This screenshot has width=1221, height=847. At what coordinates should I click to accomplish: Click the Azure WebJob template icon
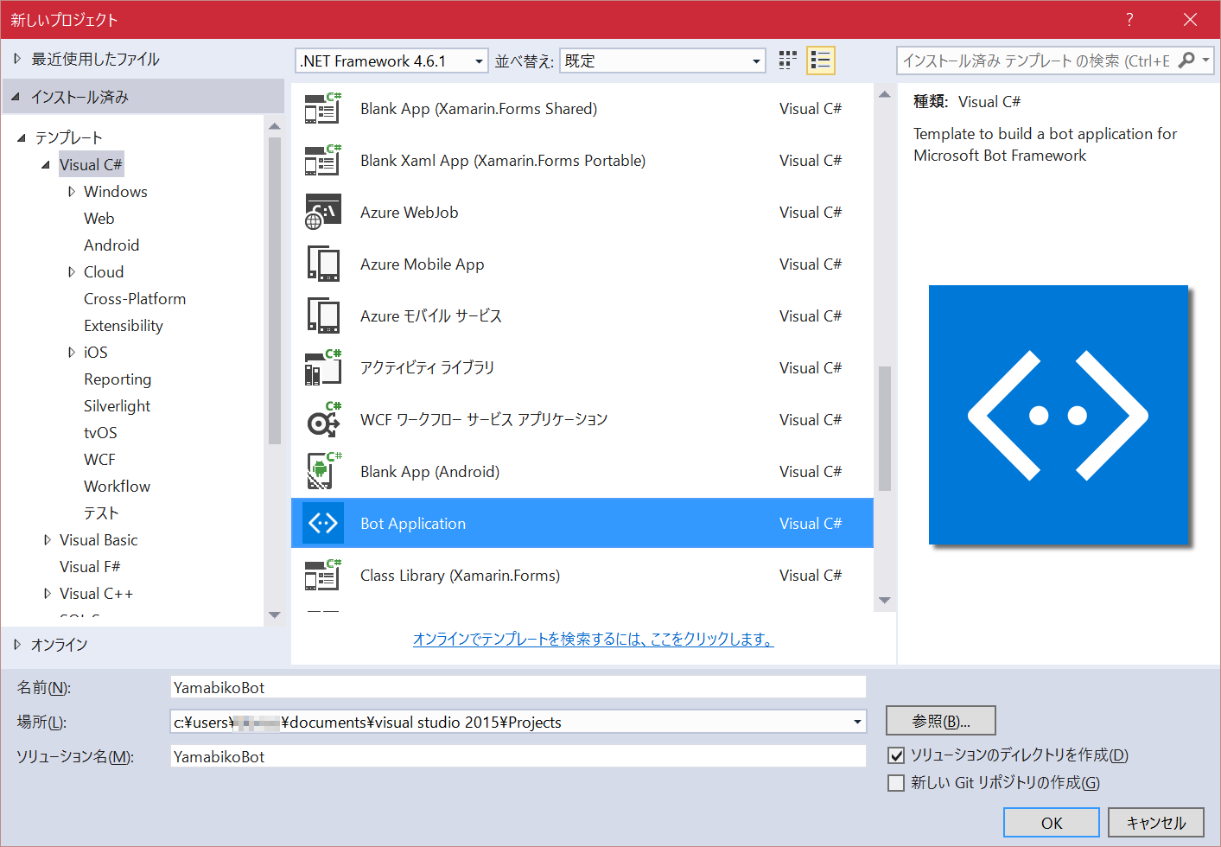(x=323, y=213)
